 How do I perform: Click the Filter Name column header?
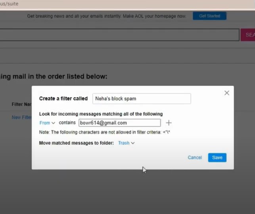coord(22,104)
